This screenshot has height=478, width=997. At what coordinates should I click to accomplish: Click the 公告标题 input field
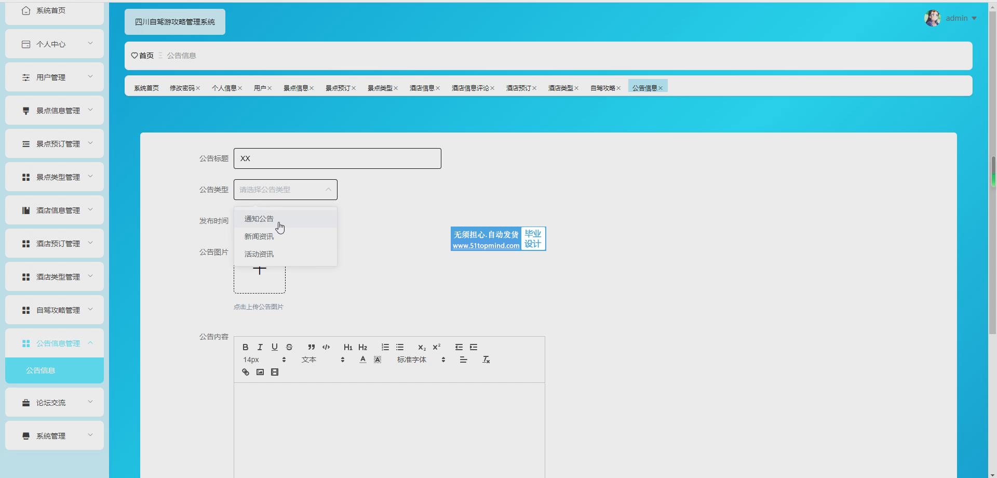(338, 158)
